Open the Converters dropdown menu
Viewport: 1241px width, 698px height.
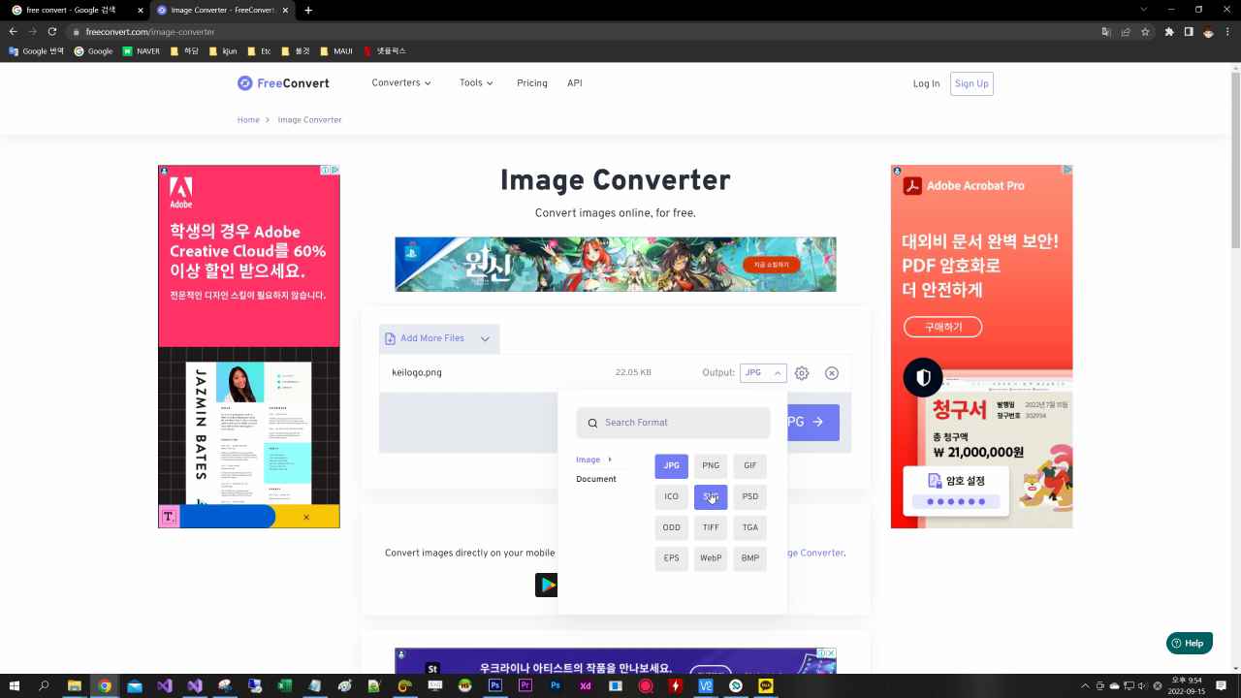[x=401, y=83]
